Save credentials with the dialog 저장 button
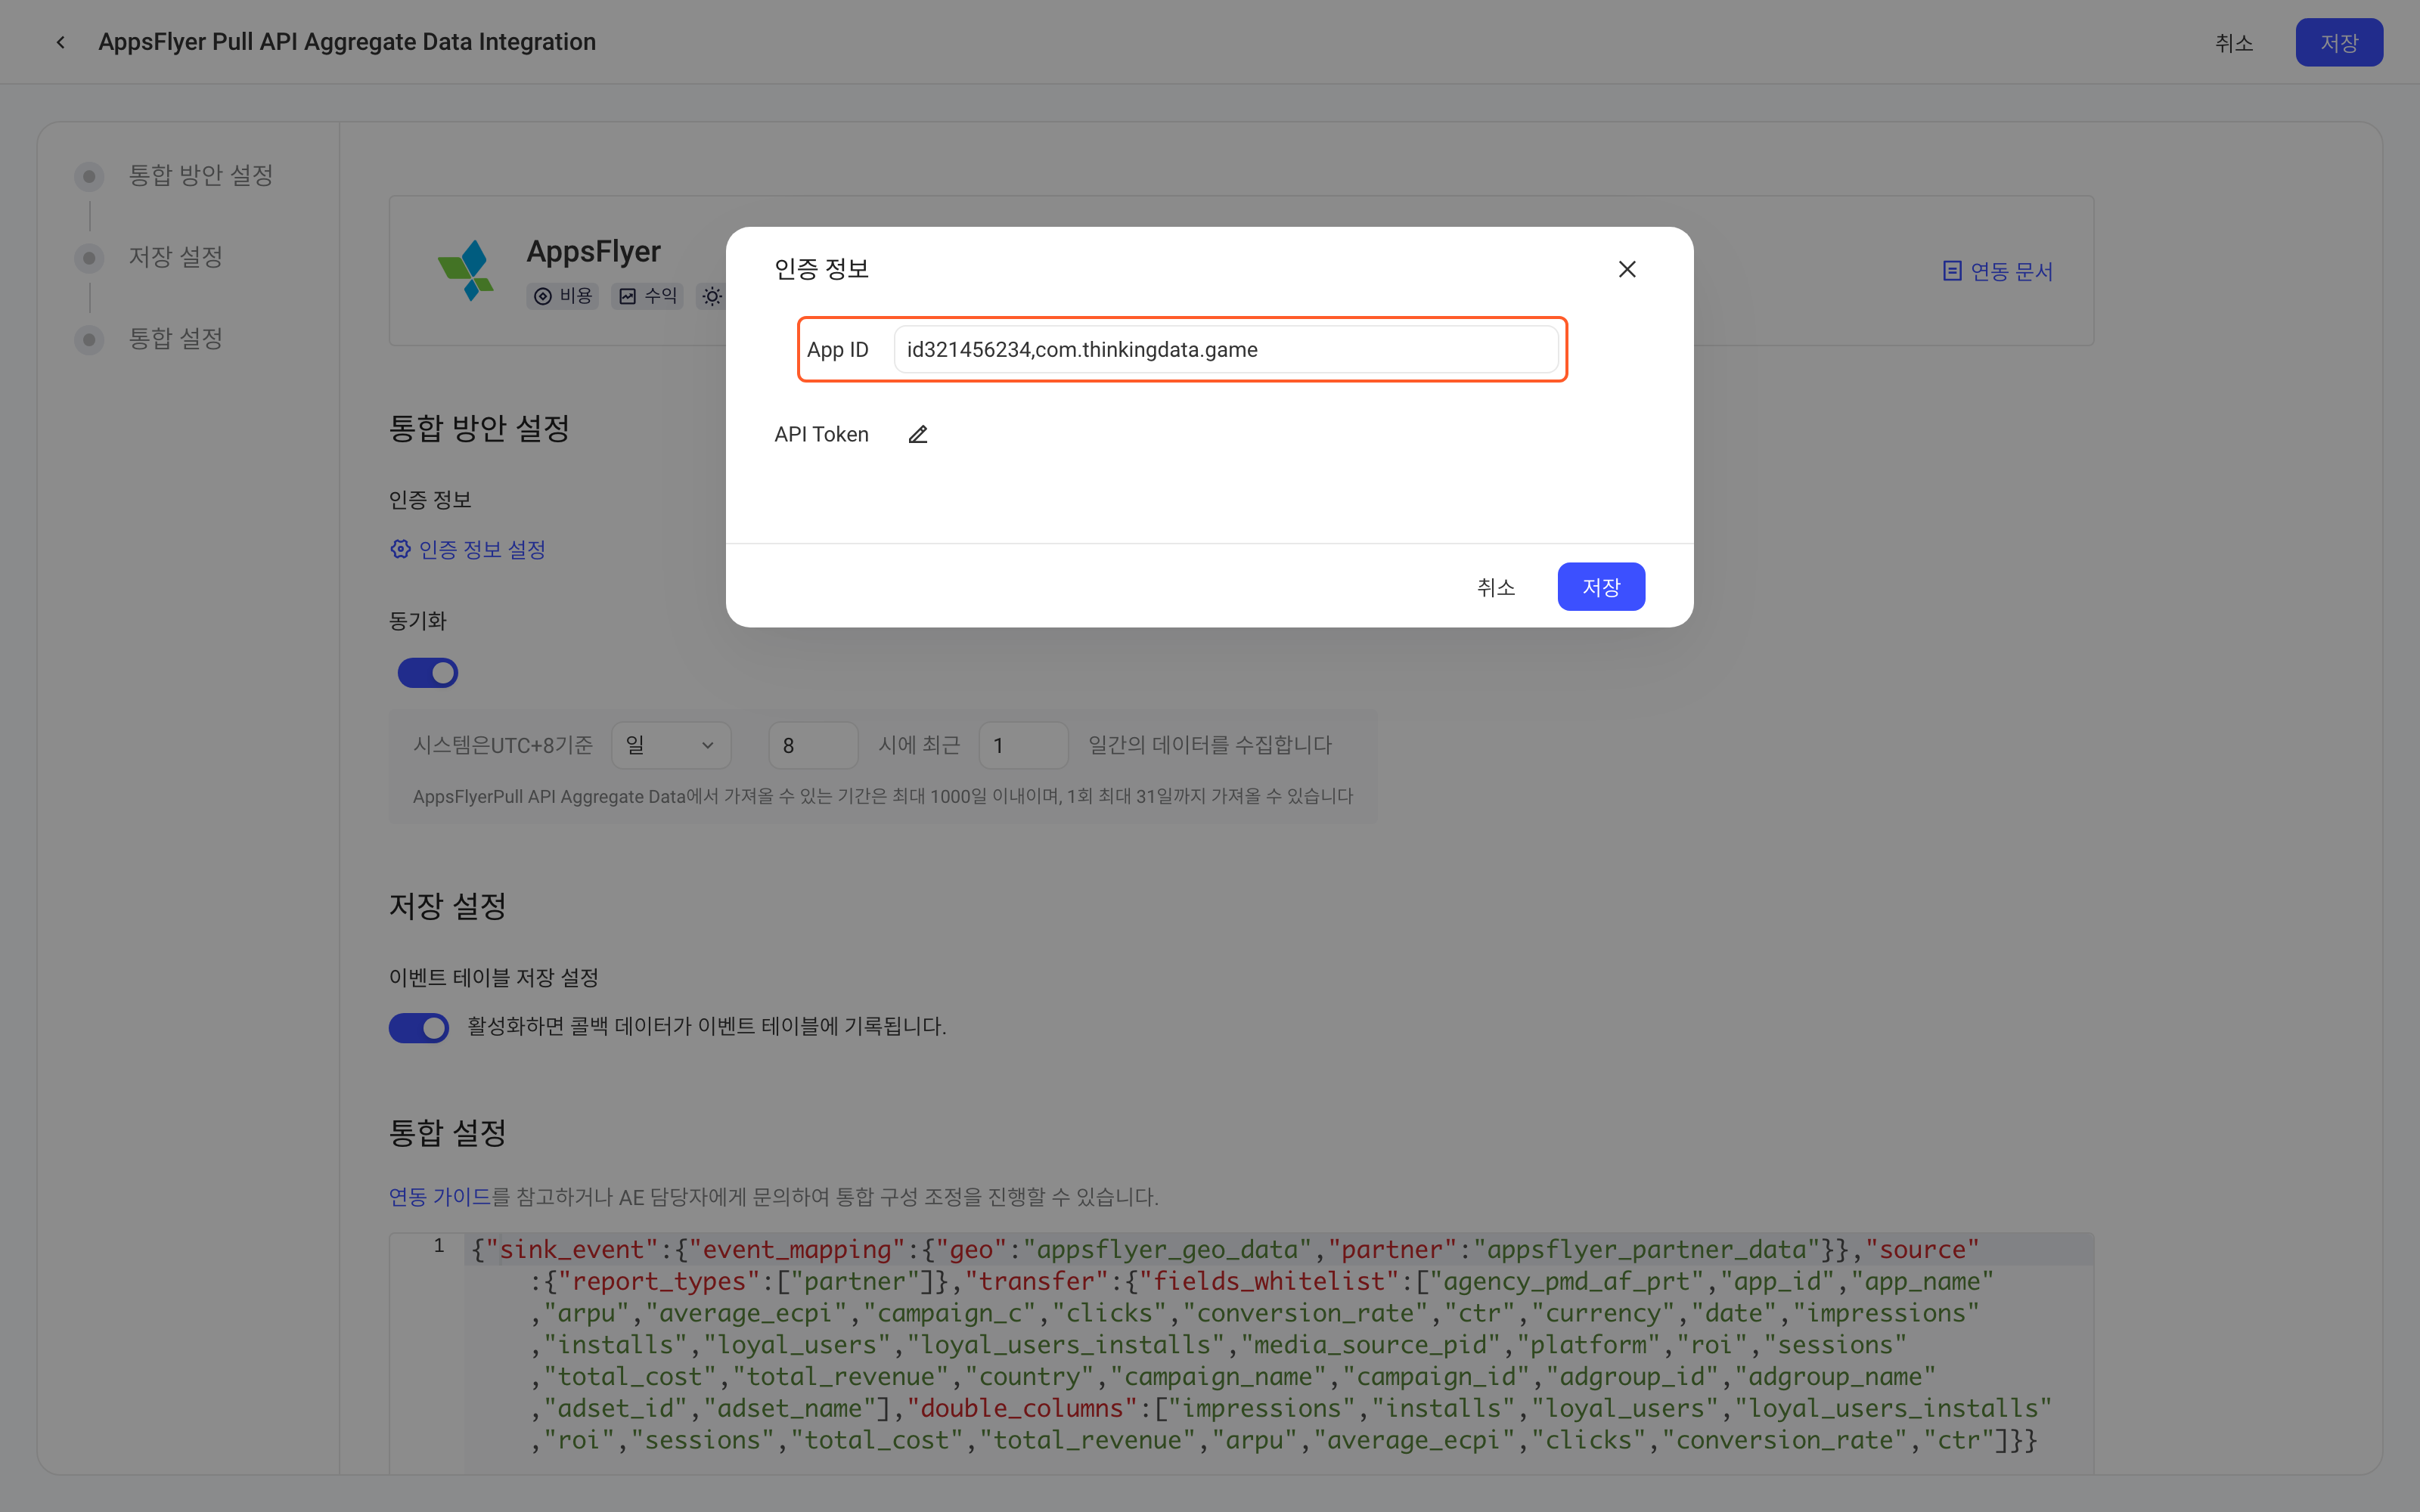This screenshot has height=1512, width=2420. 1601,587
